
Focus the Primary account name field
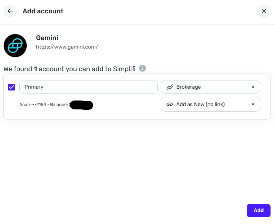(88, 87)
